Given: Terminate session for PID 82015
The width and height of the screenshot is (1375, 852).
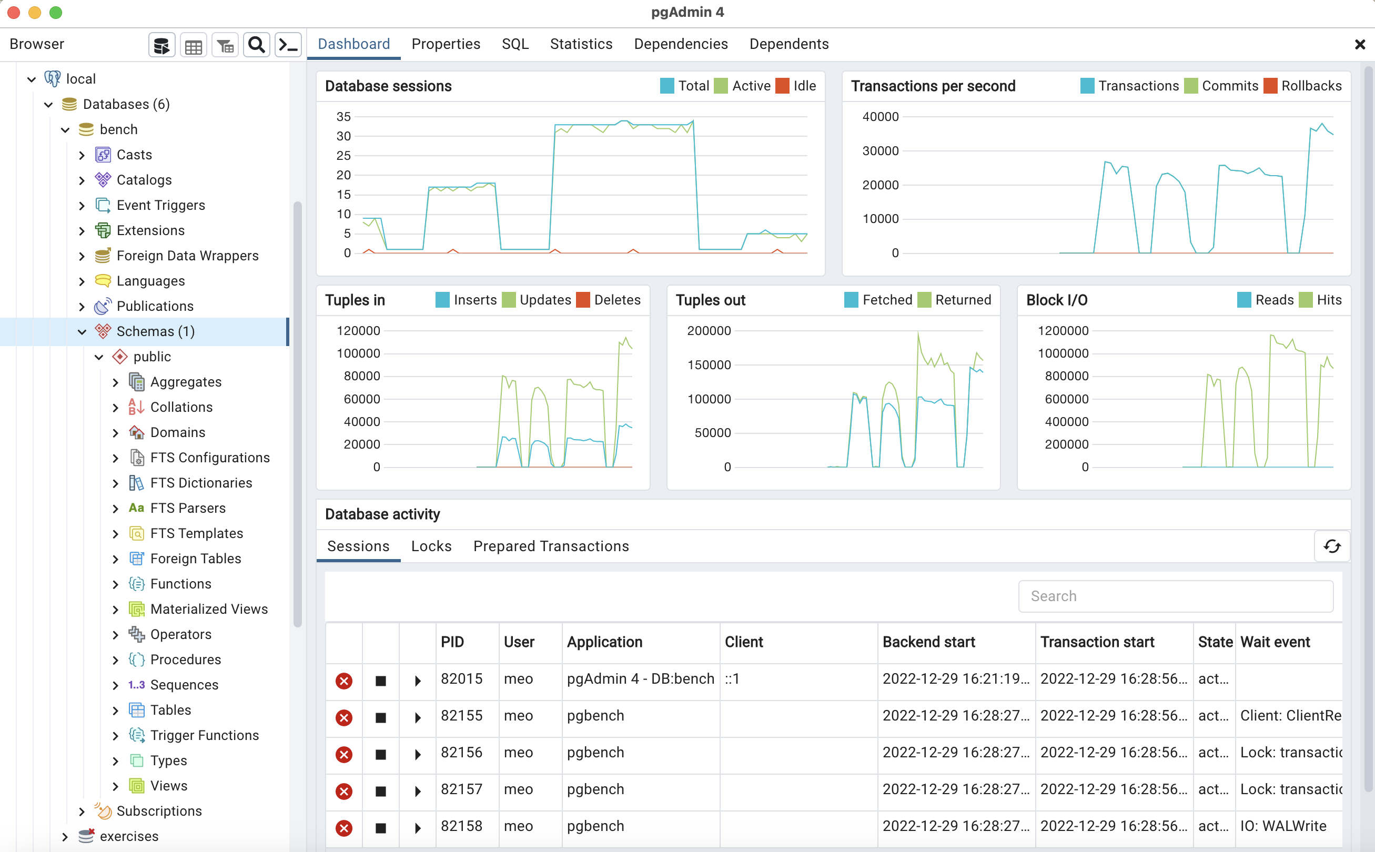Looking at the screenshot, I should click(x=344, y=681).
